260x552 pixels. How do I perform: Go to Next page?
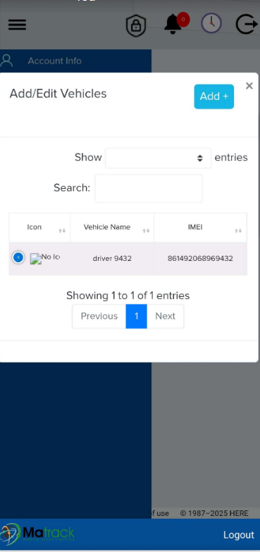(166, 316)
